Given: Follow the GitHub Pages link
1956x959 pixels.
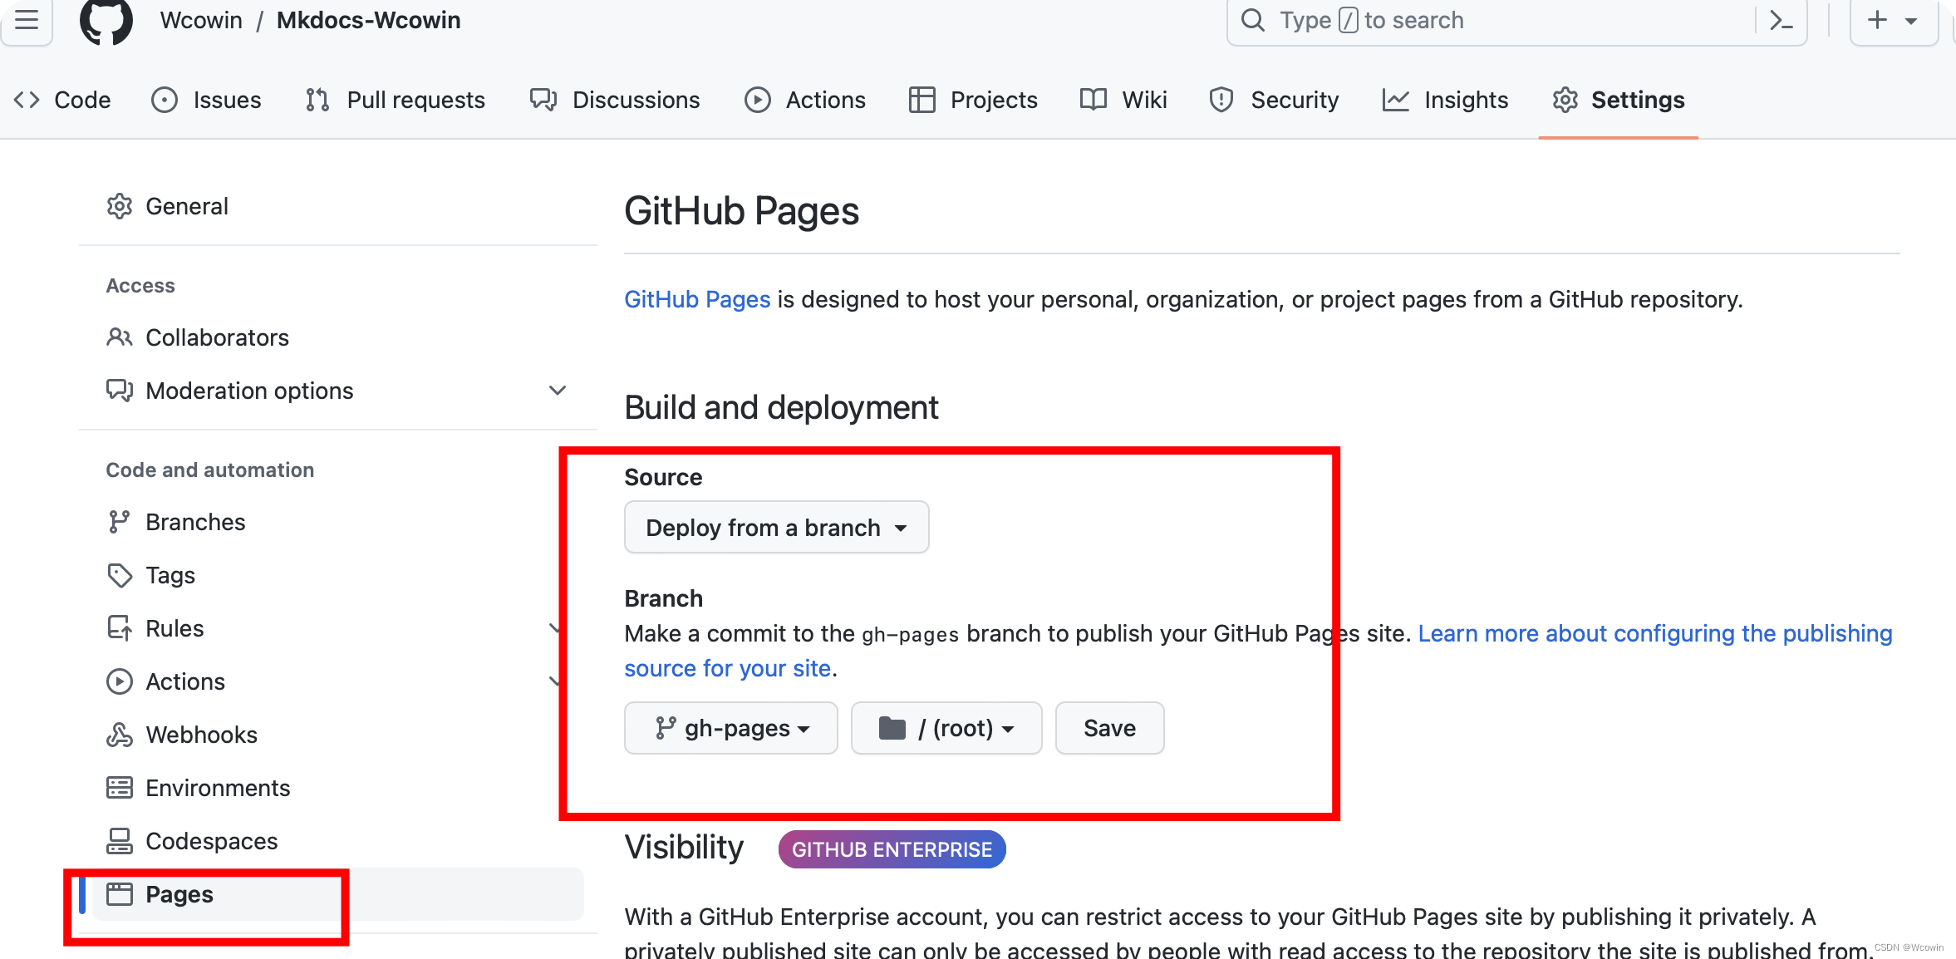Looking at the screenshot, I should click(696, 299).
